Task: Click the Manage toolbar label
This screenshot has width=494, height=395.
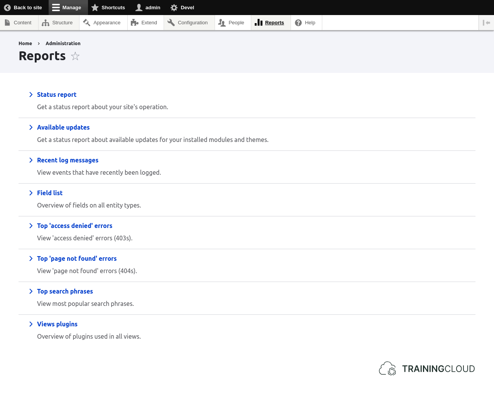Action: point(72,8)
